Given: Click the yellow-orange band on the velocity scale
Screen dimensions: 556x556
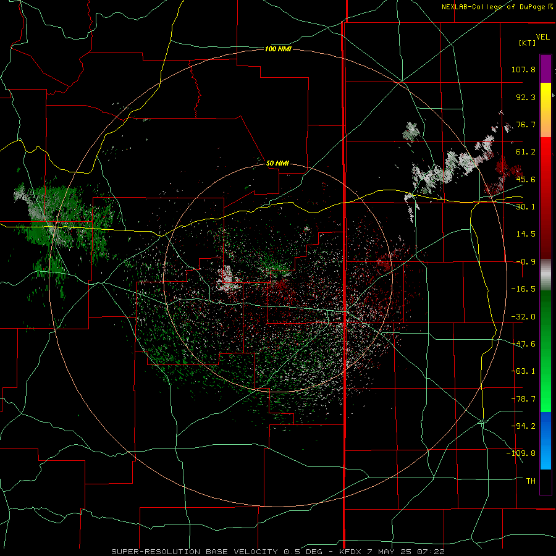Looking at the screenshot, I should (545, 110).
